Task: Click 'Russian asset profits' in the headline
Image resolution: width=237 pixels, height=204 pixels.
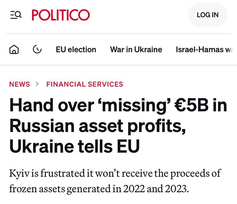Action: point(97,126)
